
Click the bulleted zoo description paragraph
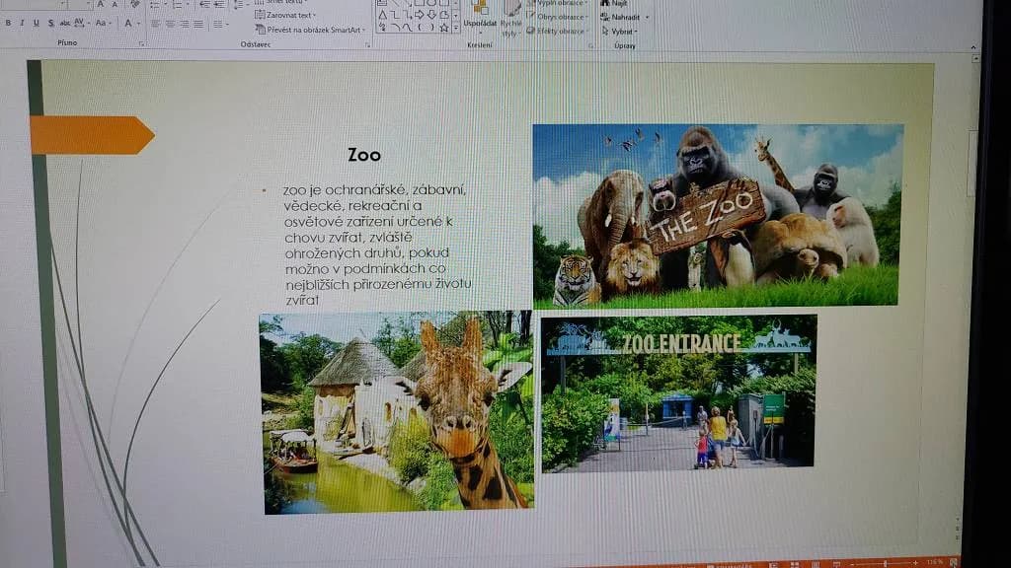(x=376, y=245)
